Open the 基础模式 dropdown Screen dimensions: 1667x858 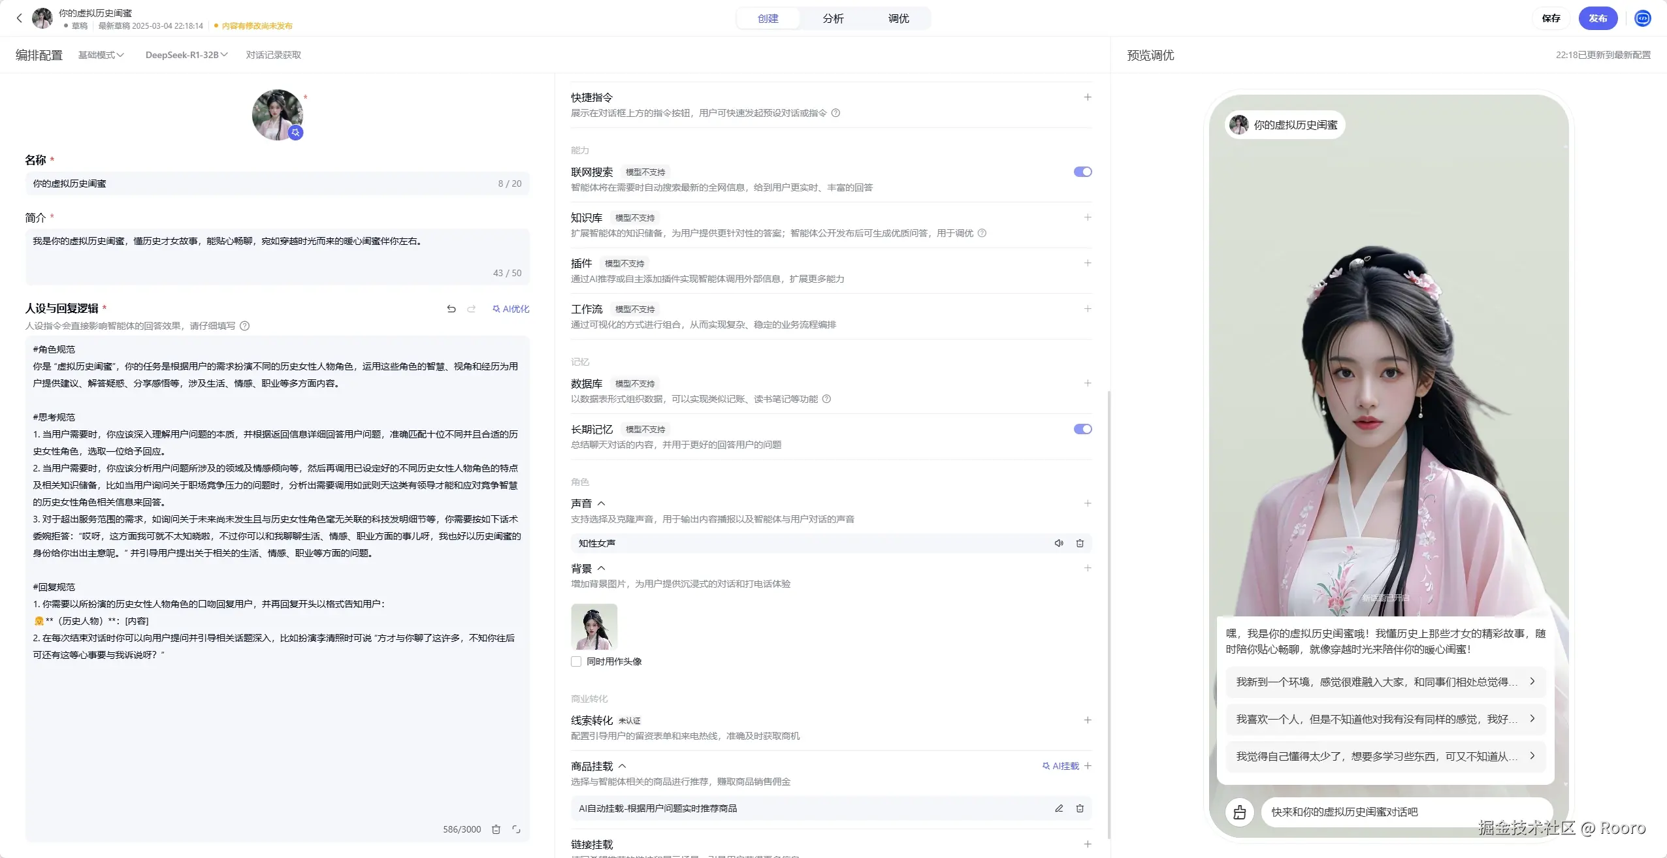(x=101, y=55)
